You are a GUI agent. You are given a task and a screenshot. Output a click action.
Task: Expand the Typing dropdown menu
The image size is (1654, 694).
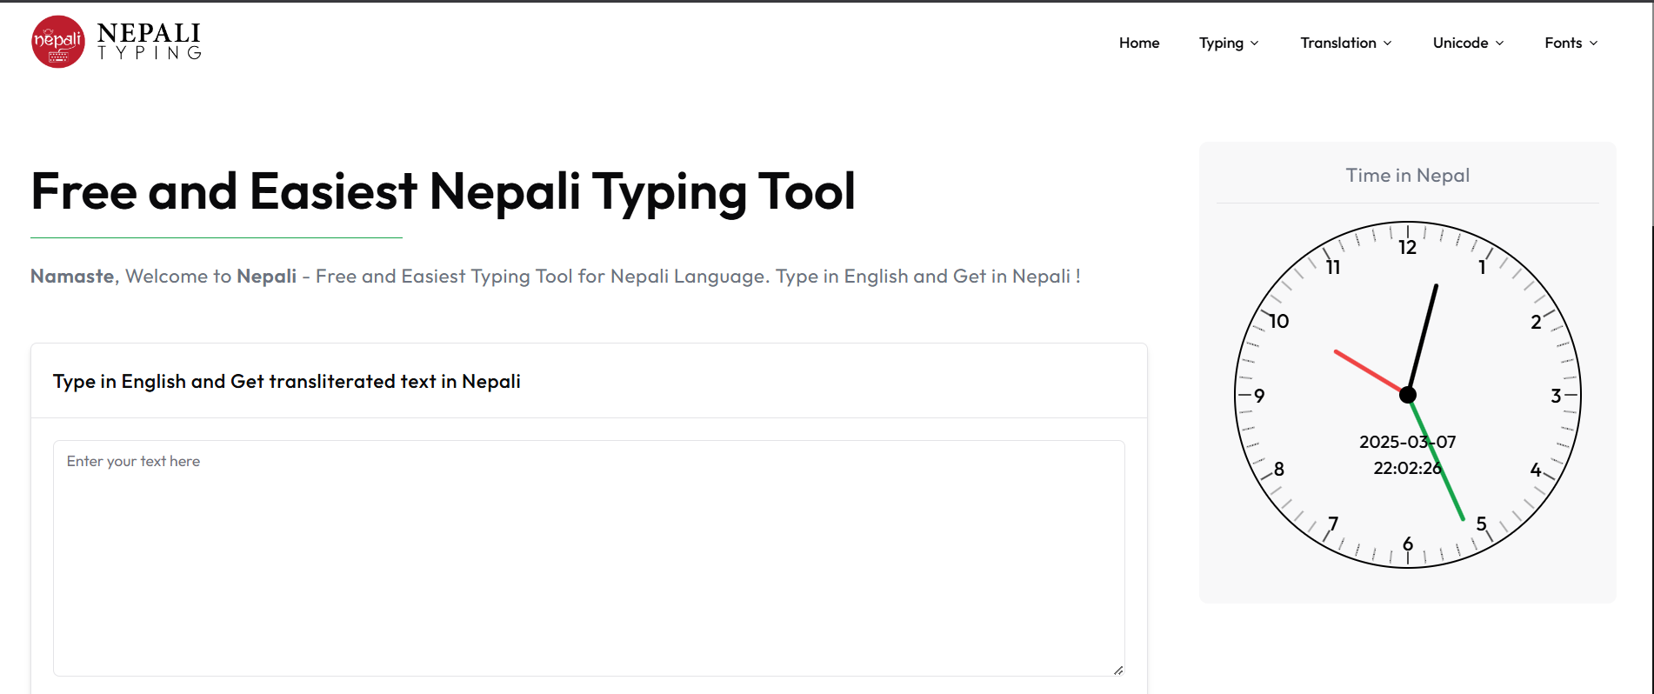point(1229,42)
